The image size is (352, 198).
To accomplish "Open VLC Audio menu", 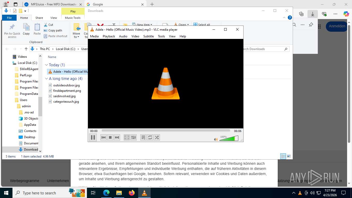I will pyautogui.click(x=123, y=36).
